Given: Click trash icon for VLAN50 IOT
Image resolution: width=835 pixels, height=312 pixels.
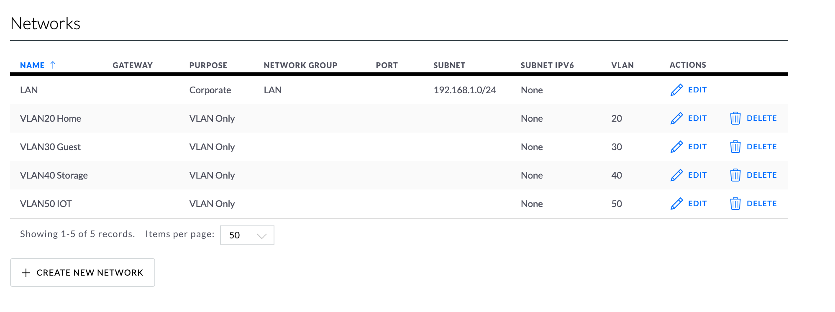Looking at the screenshot, I should pyautogui.click(x=735, y=204).
